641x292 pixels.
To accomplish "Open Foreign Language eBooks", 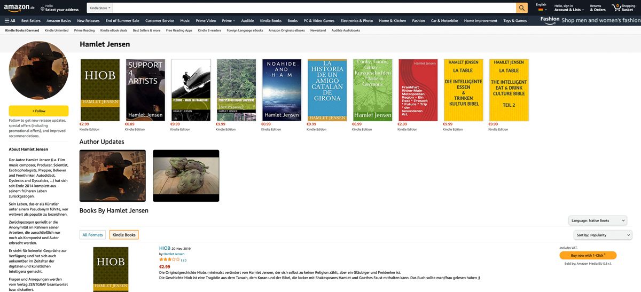I will tap(245, 30).
